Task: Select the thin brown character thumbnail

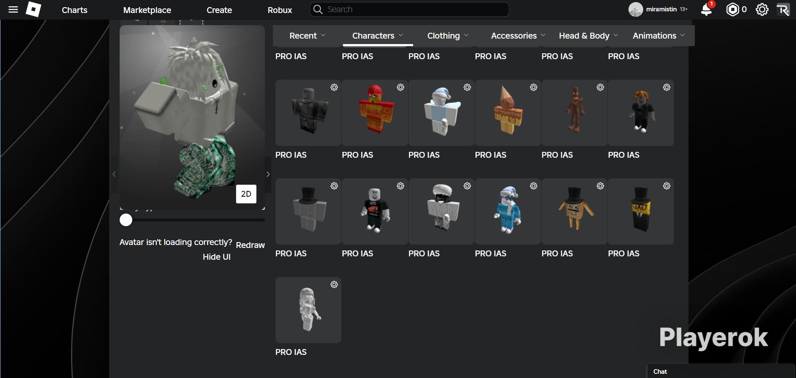Action: [x=574, y=113]
